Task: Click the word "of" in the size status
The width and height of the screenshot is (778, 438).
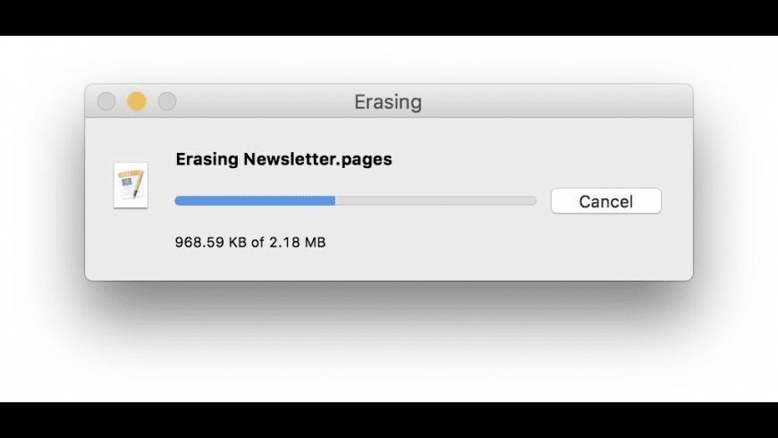Action: click(x=258, y=242)
